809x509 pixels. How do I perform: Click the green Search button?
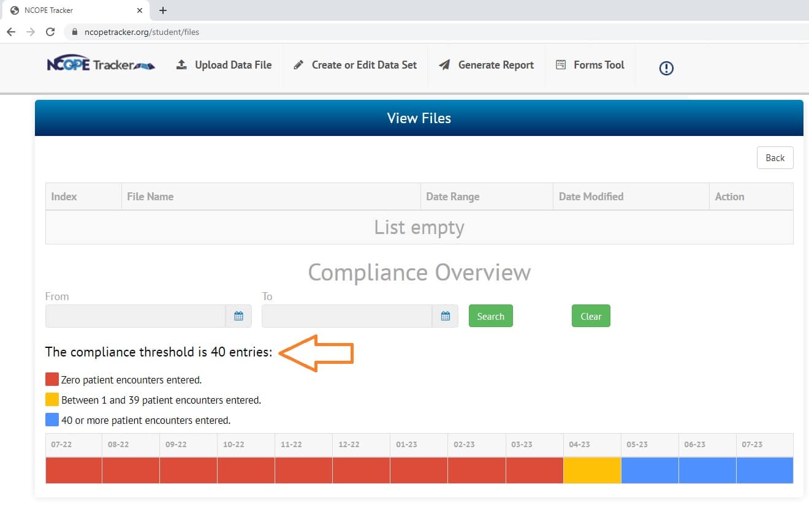(490, 315)
